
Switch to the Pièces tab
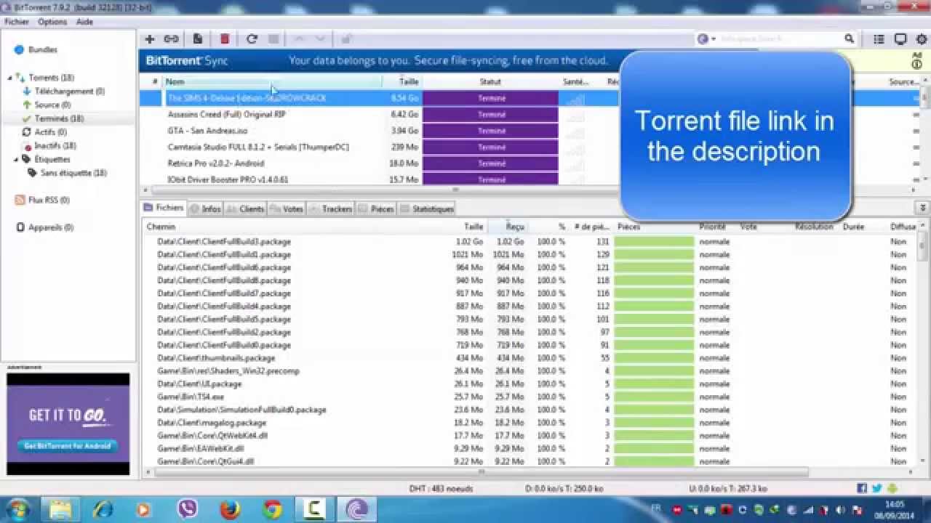377,208
